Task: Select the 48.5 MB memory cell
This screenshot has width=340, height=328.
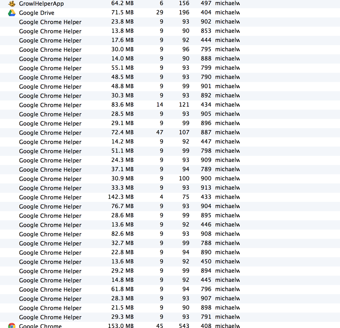Action: point(122,77)
